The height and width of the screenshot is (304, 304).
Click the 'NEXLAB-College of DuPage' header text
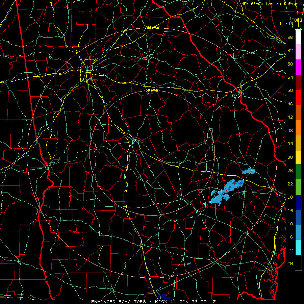(x=270, y=4)
